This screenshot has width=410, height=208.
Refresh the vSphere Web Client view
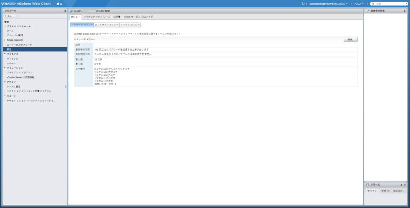[x=303, y=4]
